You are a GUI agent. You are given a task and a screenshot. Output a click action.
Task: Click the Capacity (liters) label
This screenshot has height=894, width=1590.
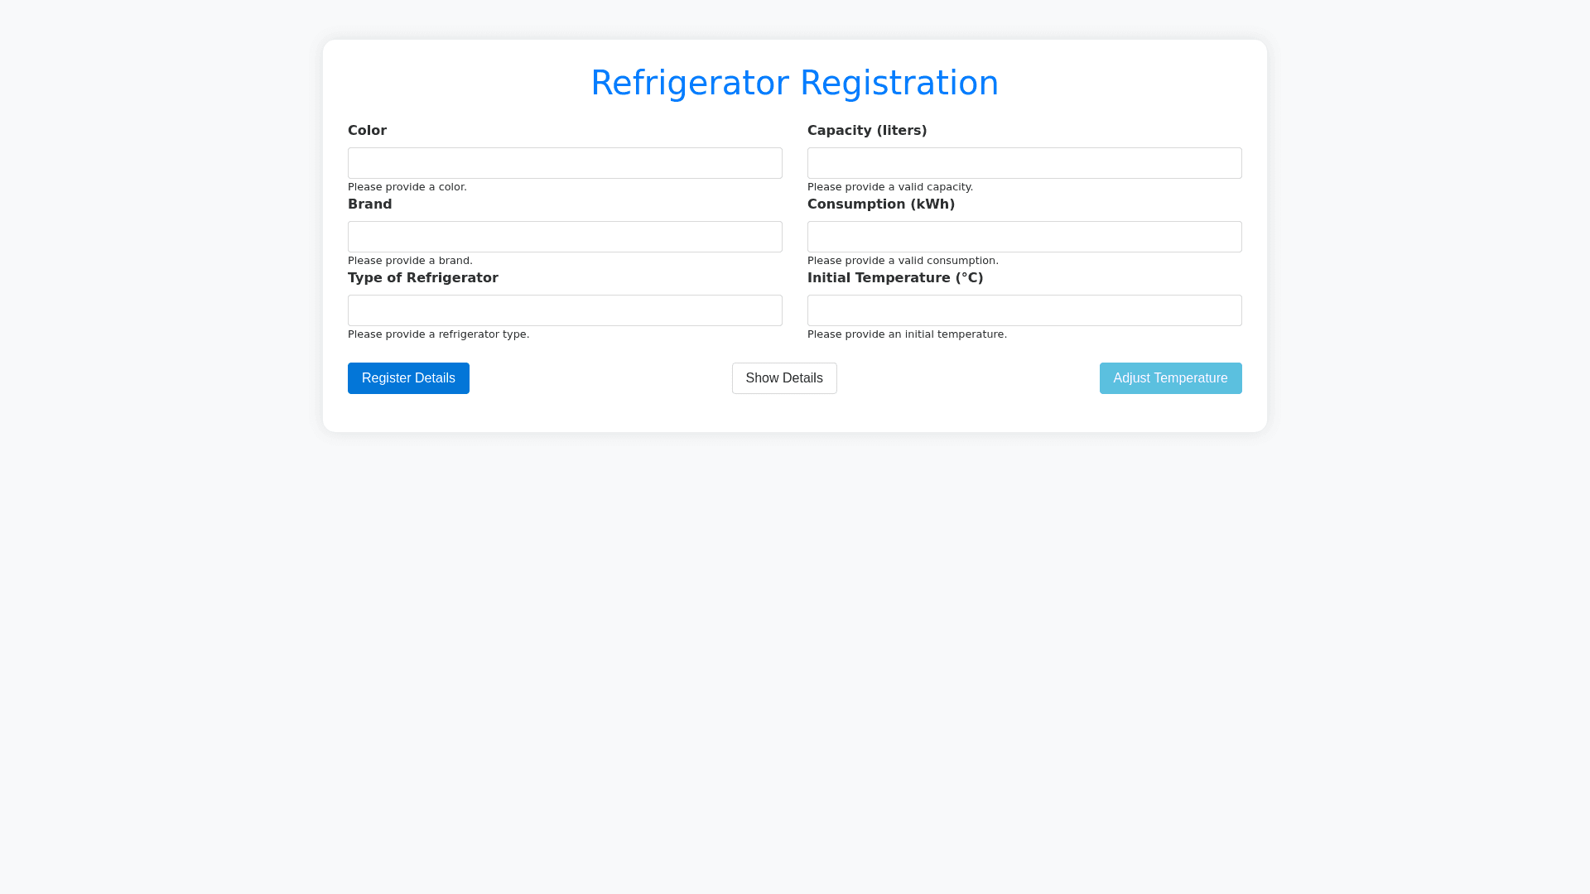pos(867,131)
